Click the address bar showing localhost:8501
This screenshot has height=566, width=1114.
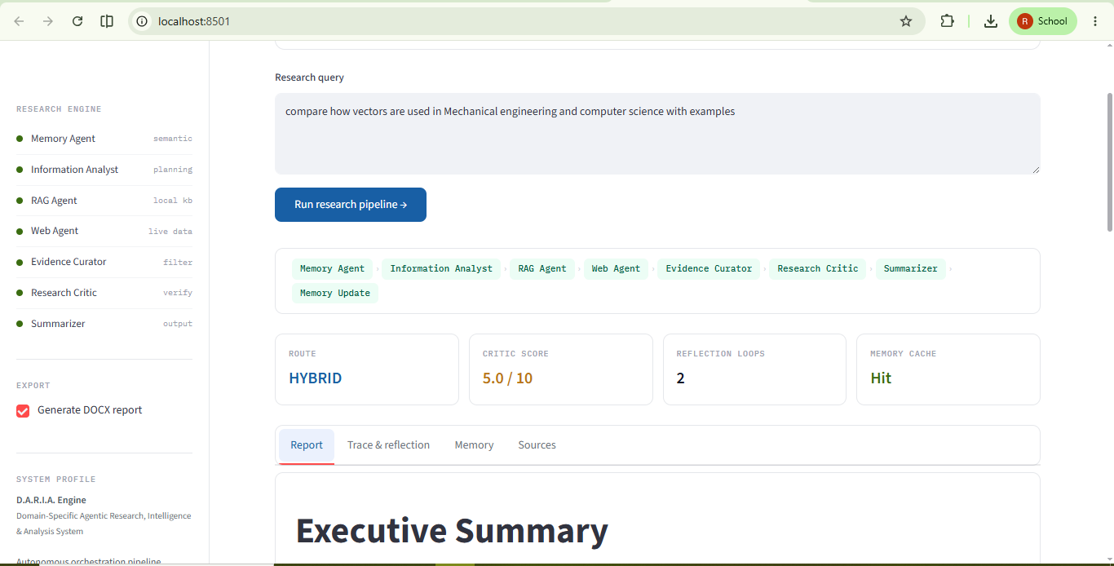click(x=522, y=21)
